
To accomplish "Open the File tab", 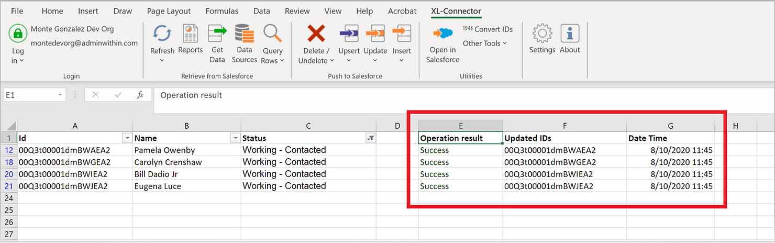I will tap(17, 11).
